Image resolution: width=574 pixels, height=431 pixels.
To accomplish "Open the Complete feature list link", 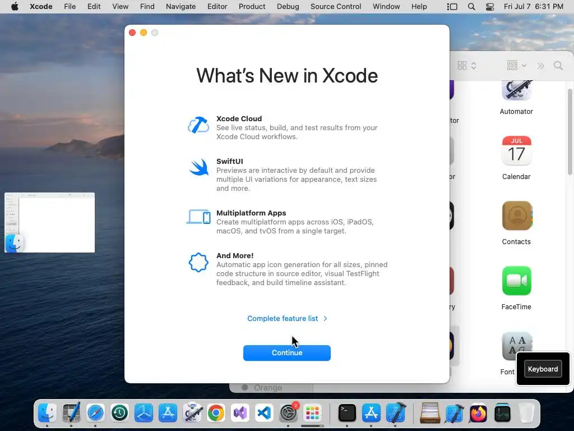I will [x=287, y=319].
